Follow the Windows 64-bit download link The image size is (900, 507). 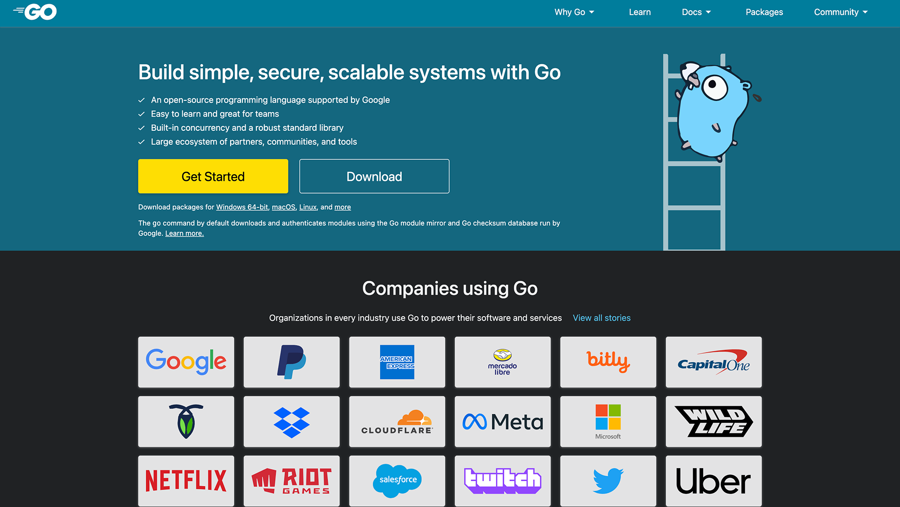242,207
